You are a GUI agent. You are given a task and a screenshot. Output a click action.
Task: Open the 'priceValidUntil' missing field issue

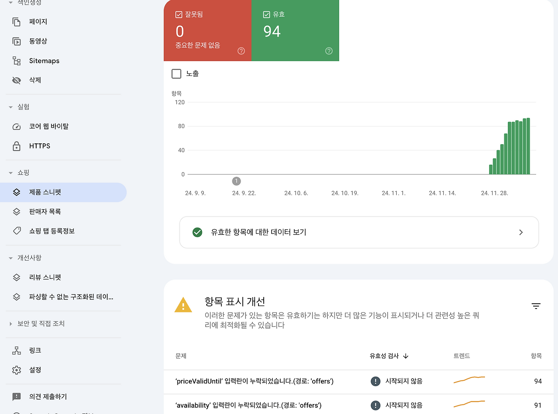(254, 381)
